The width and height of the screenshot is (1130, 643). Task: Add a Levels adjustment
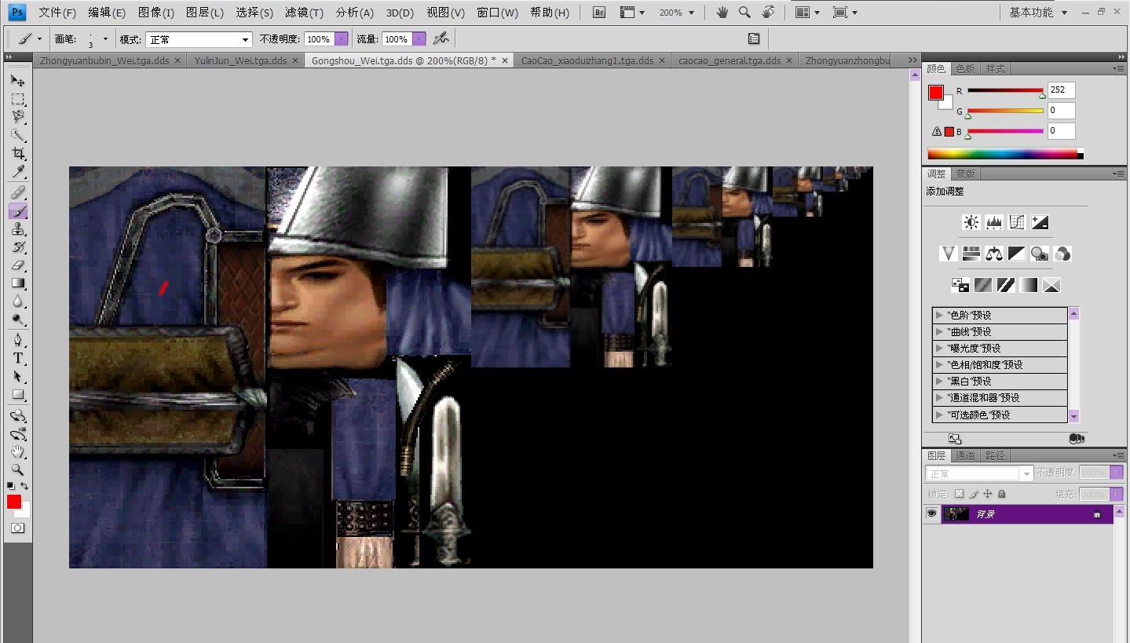point(994,222)
